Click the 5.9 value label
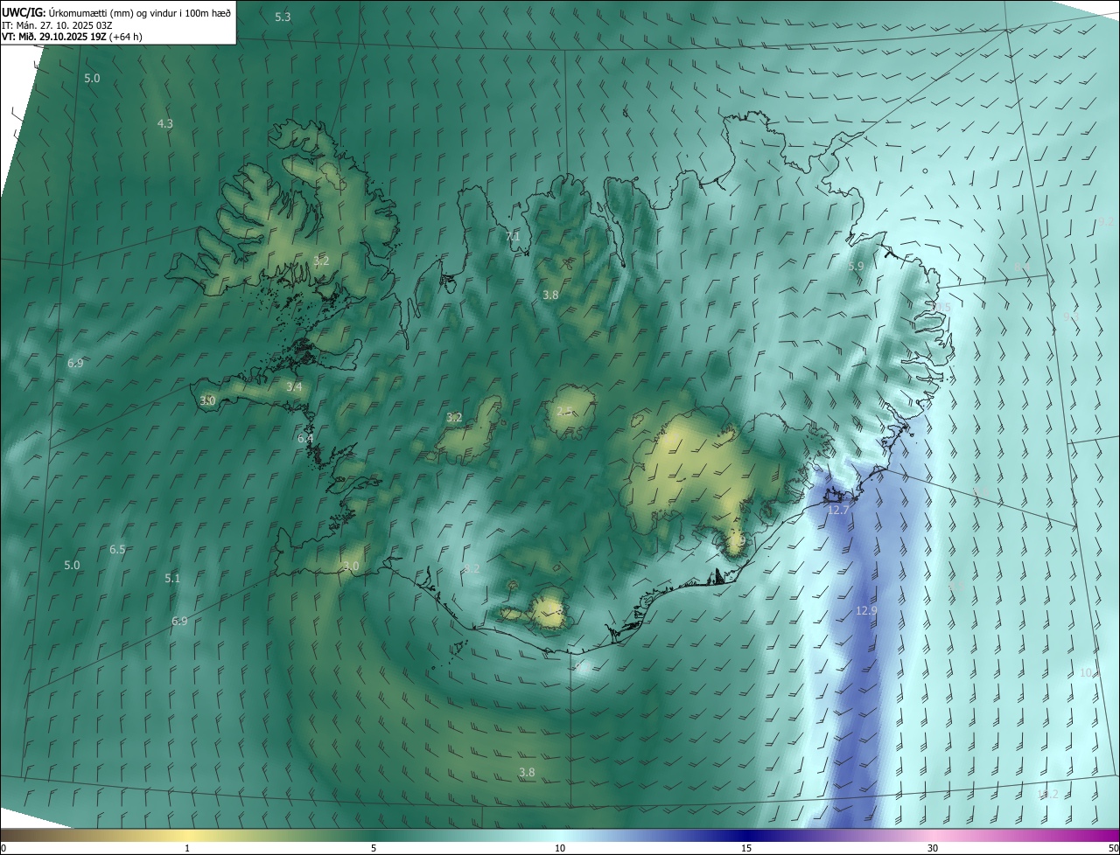 [856, 266]
